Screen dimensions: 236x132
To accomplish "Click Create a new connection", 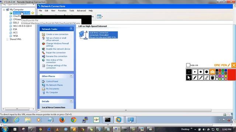I will tap(57, 34).
